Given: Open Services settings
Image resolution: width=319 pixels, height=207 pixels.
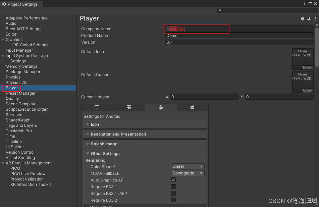Looking at the screenshot, I should click(x=14, y=115).
